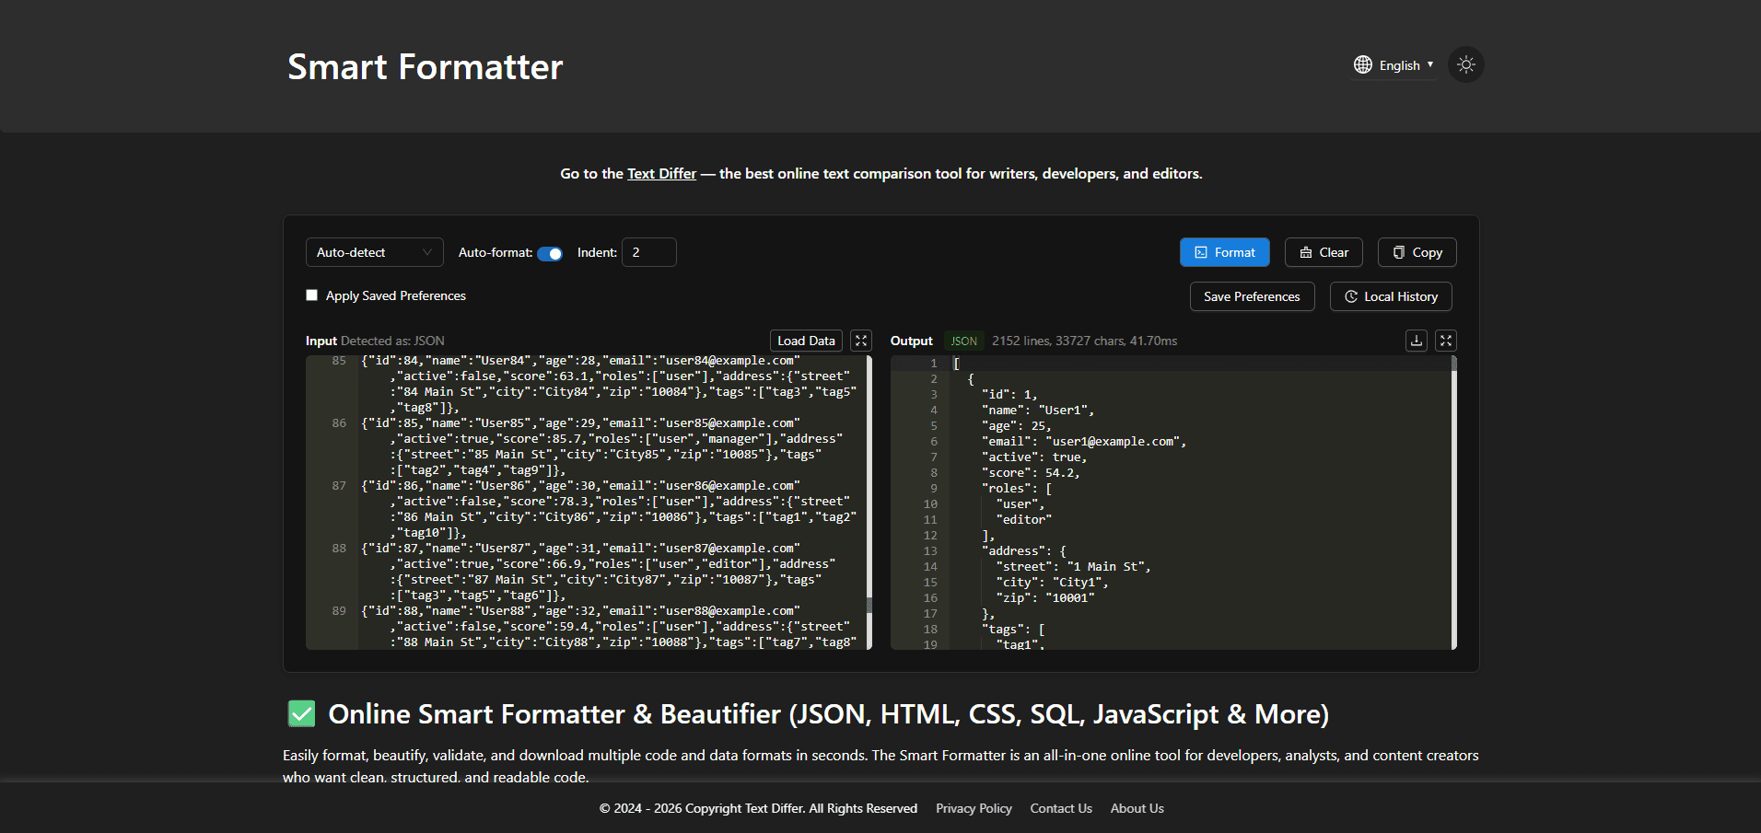Expand the Output panel to fullscreen
Viewport: 1761px width, 833px height.
[x=1445, y=341]
